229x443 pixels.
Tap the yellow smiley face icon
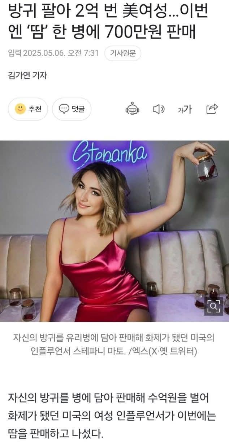(x=20, y=109)
